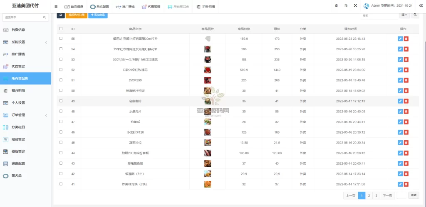Screen dimensions: 426x207
Task: Open 分类栏目 in the sidebar
Action: click(x=25, y=127)
